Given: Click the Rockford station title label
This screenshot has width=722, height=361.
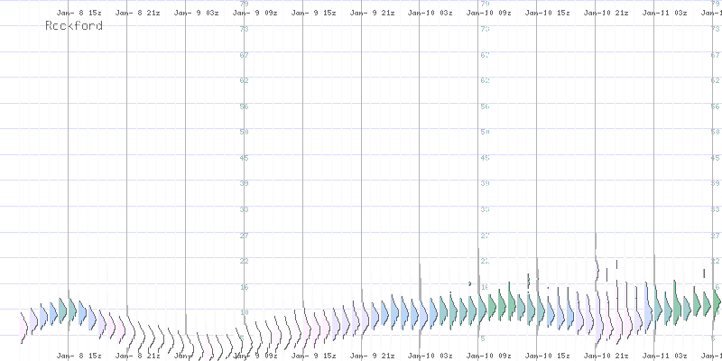Looking at the screenshot, I should coord(73,26).
